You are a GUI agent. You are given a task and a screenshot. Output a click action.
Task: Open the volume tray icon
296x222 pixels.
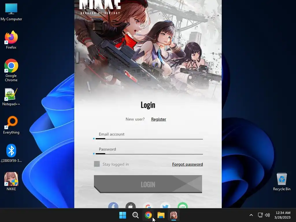point(267,215)
